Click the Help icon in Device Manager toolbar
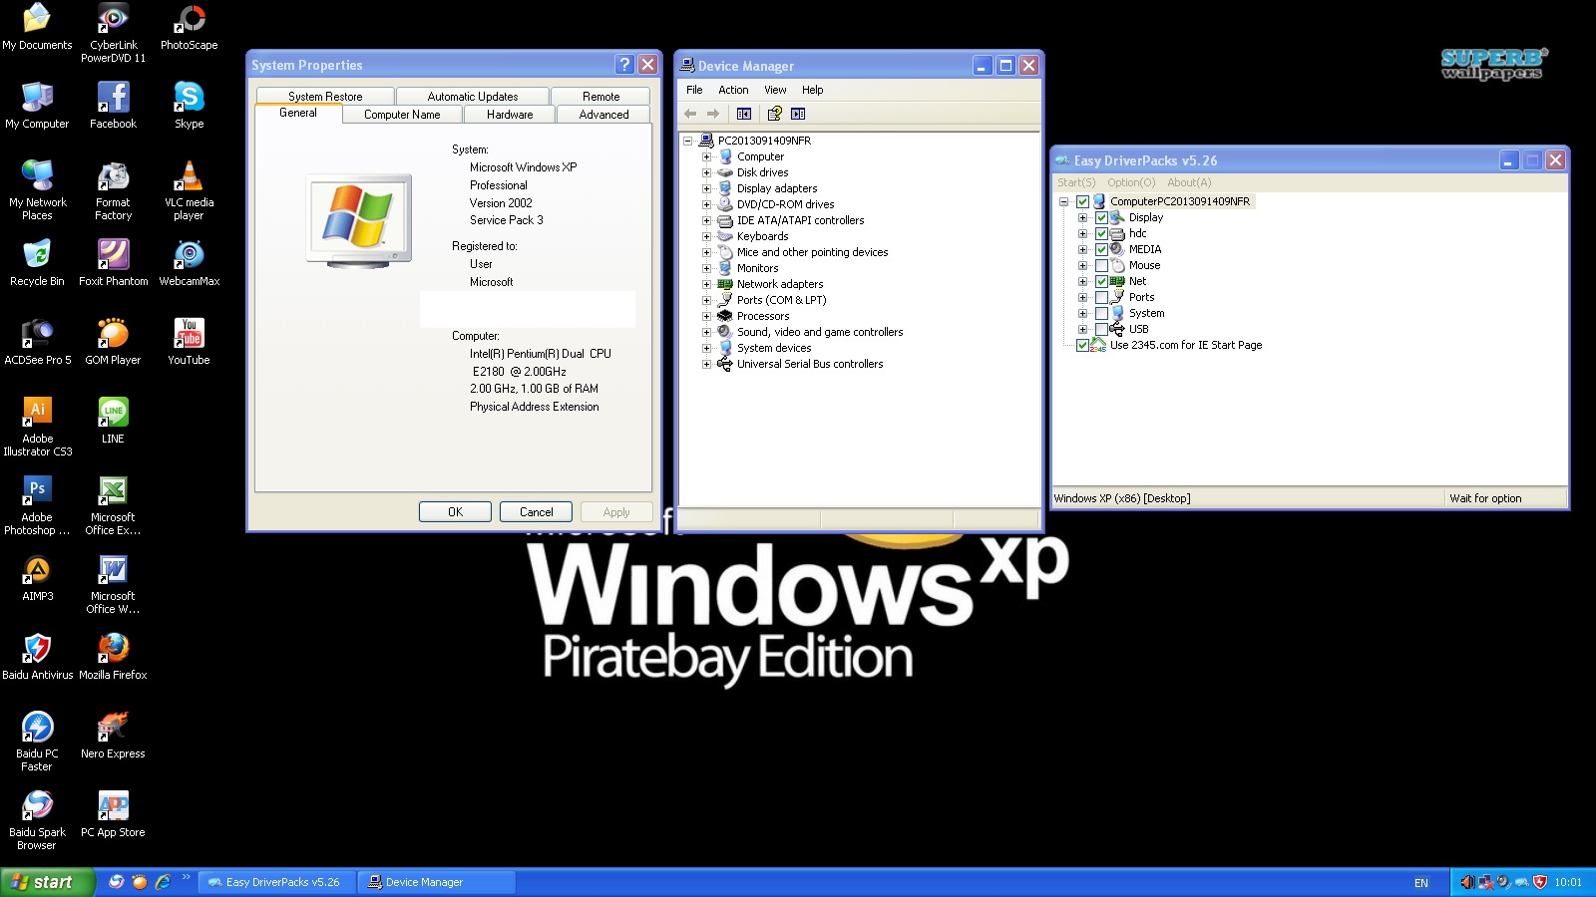The width and height of the screenshot is (1596, 897). [774, 114]
